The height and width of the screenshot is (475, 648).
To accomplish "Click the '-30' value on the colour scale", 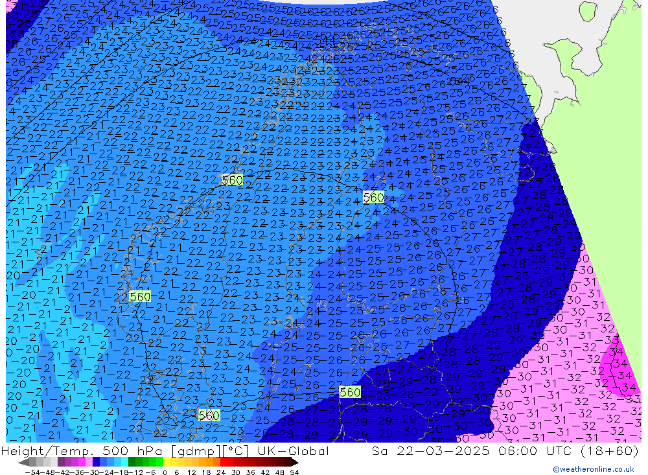I will 92,472.
